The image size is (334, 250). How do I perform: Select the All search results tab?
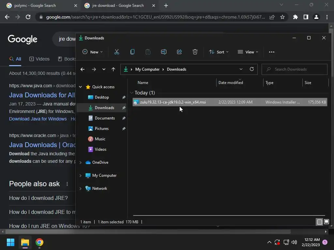pos(15,59)
